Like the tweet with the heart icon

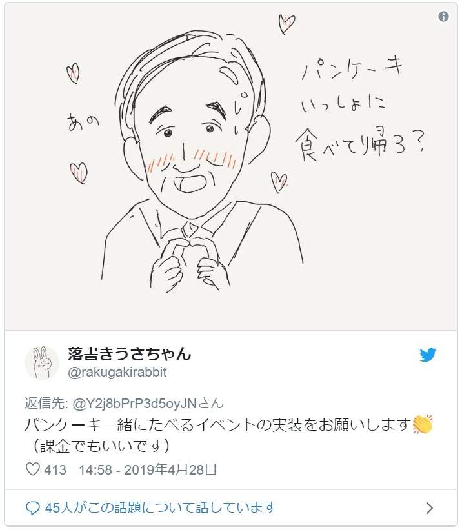click(32, 469)
